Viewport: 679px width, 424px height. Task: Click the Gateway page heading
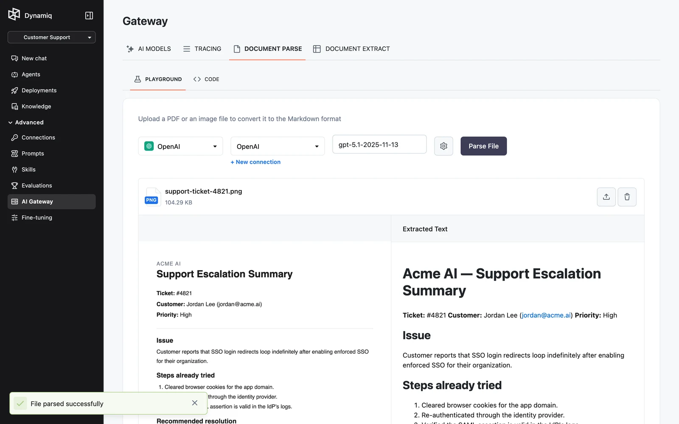pos(145,21)
